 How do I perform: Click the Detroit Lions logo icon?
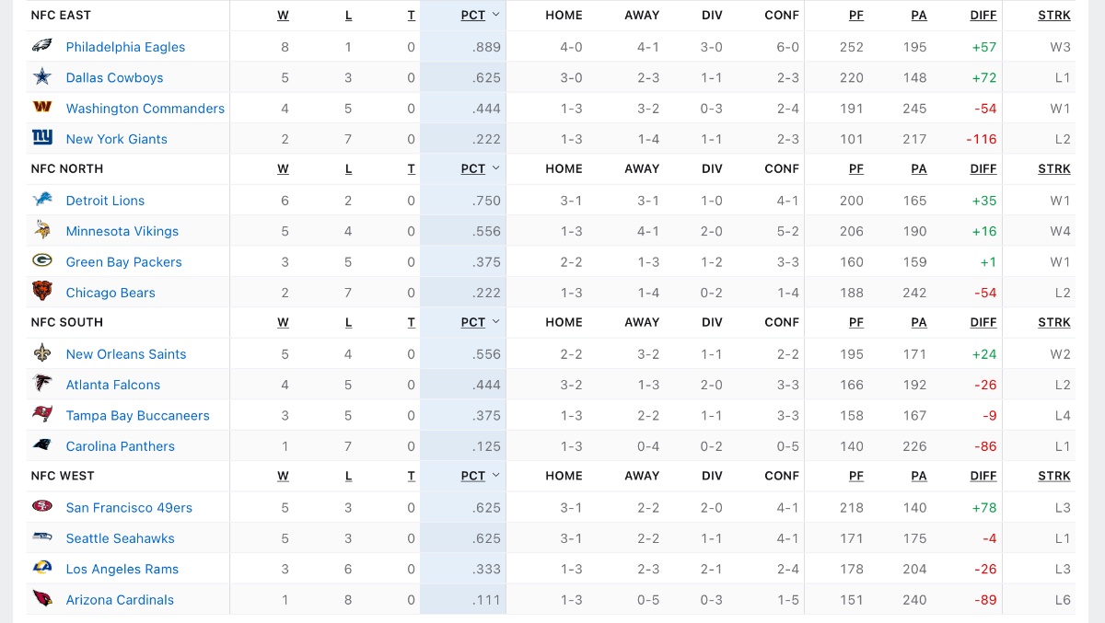(42, 200)
